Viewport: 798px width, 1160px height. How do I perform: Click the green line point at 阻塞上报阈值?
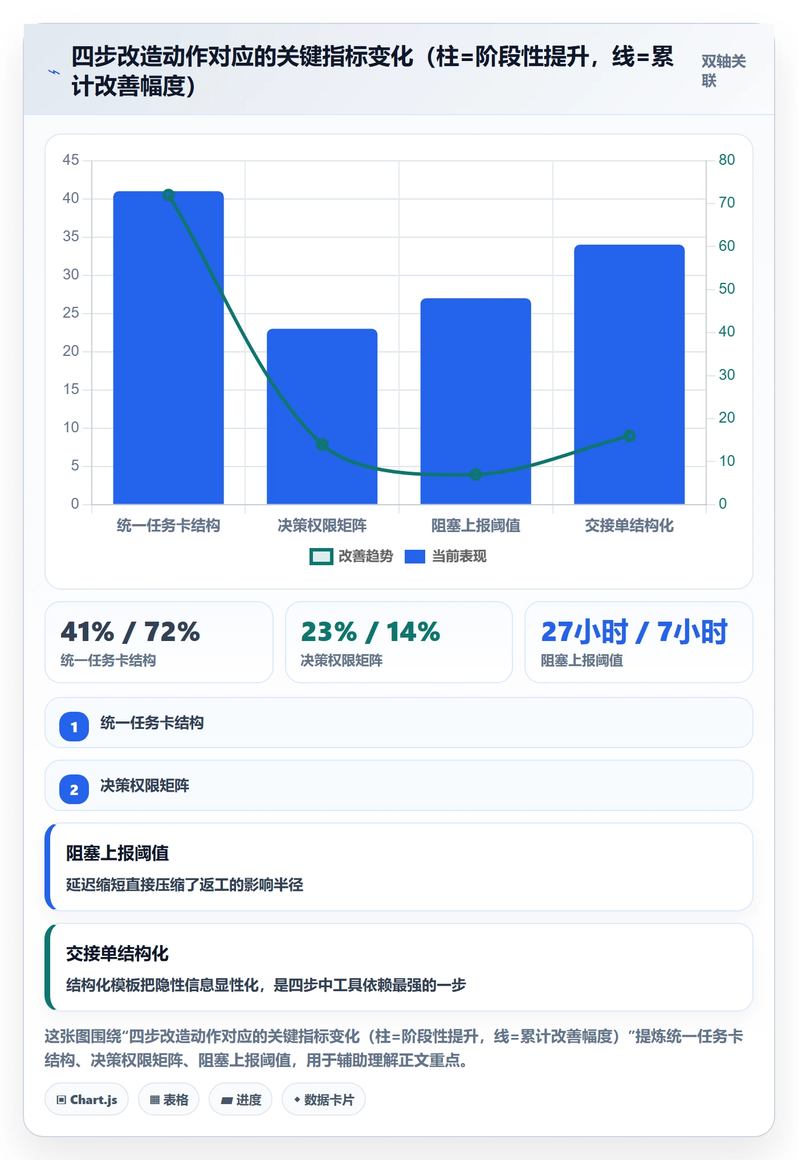[476, 474]
